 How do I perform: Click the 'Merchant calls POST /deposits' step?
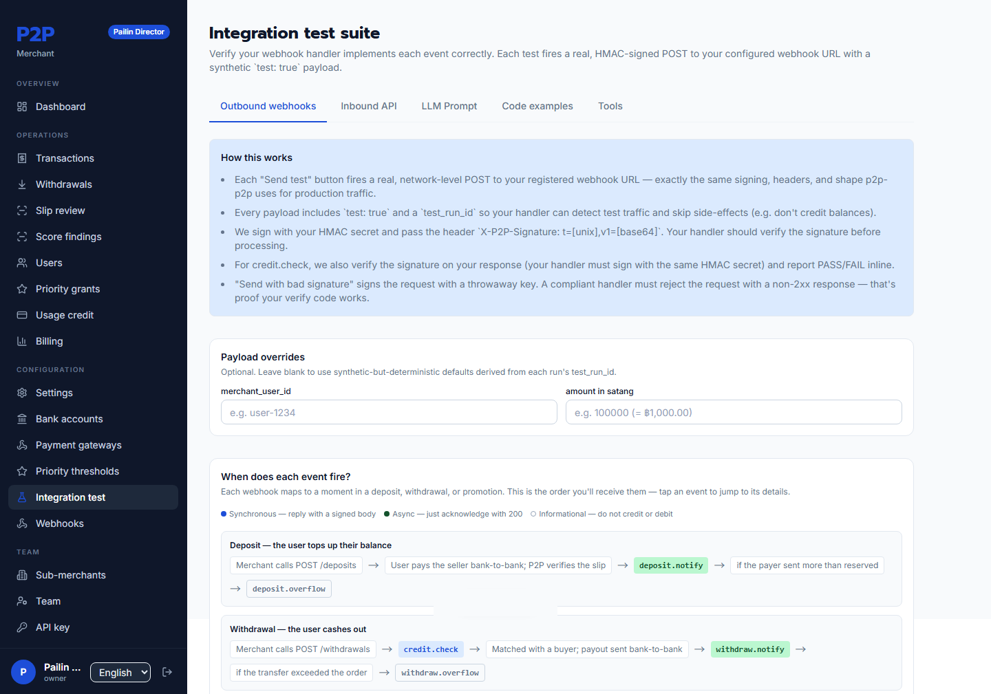(296, 565)
